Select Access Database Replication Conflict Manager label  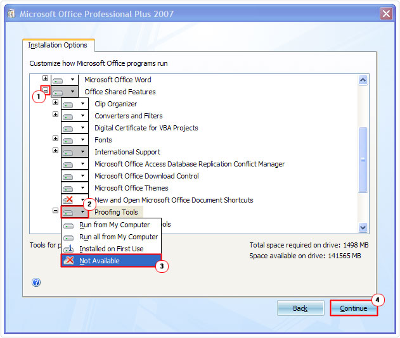click(190, 164)
